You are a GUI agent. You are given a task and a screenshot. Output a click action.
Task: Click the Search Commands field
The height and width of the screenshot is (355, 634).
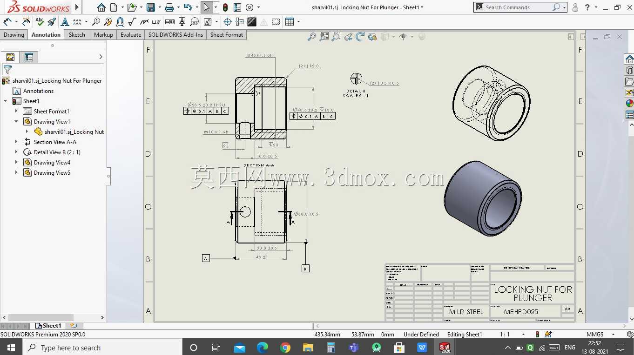coord(520,7)
